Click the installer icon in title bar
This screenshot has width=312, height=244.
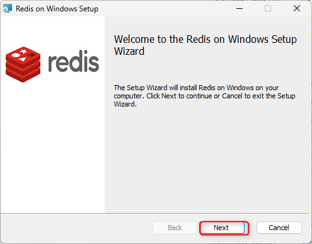click(x=7, y=9)
